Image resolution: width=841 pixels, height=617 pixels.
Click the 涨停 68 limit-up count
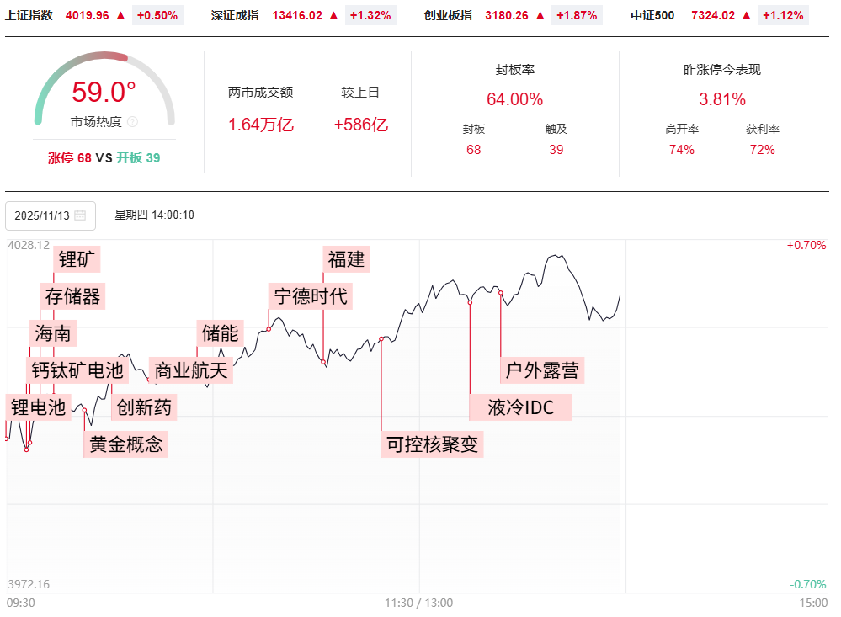click(70, 157)
